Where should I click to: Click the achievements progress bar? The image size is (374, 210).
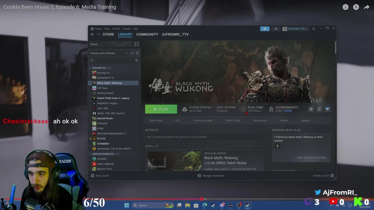(291, 111)
